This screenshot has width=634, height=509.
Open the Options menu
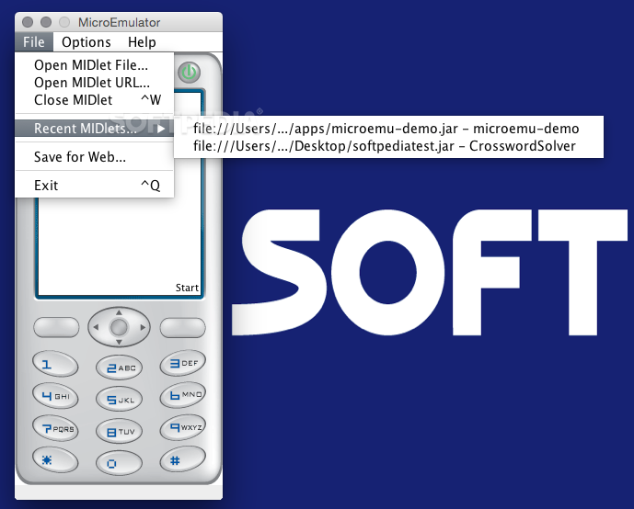[x=86, y=42]
